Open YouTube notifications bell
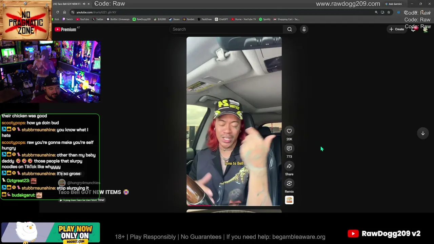Screen dimensions: 434x244 414,29
